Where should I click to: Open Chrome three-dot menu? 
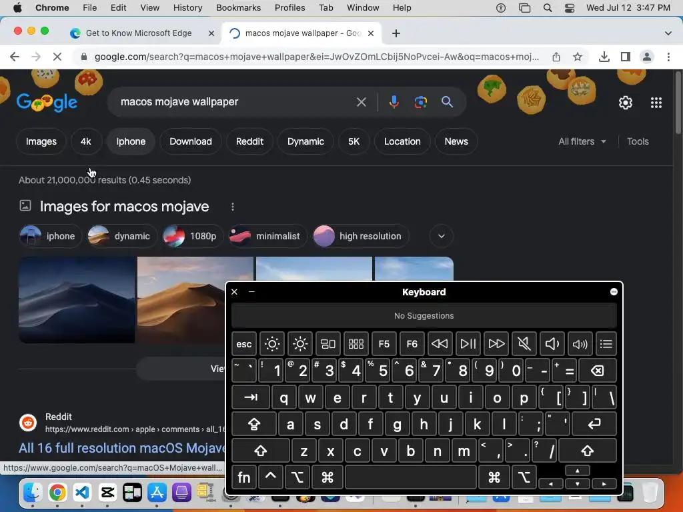pyautogui.click(x=668, y=57)
